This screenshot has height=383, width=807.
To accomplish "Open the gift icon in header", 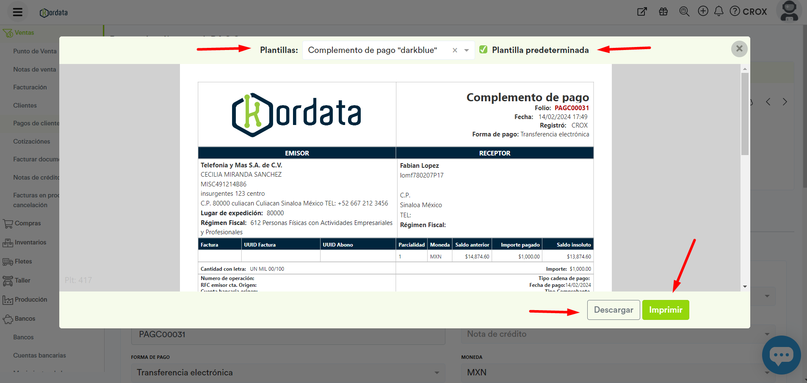I will tap(663, 11).
